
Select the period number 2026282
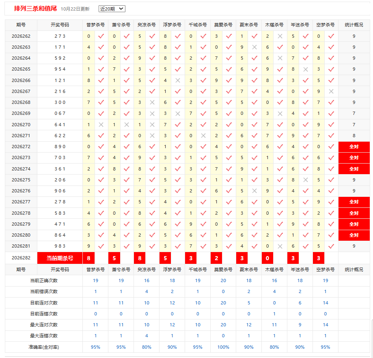click(x=21, y=258)
